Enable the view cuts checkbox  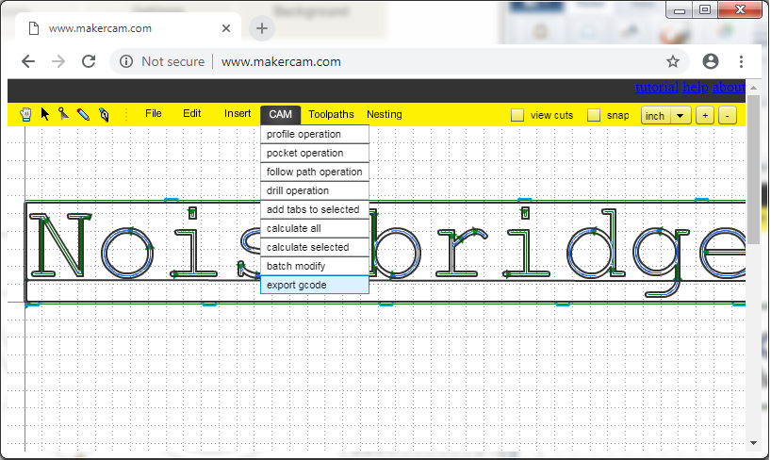click(x=517, y=115)
